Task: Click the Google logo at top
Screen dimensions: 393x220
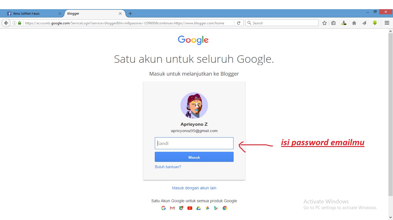Action: tap(193, 40)
